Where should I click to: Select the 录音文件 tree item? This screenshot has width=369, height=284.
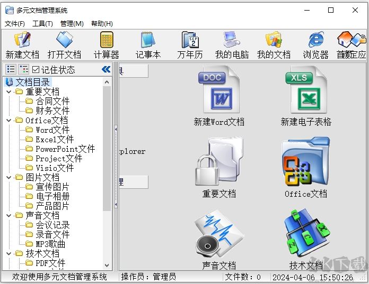coord(52,234)
